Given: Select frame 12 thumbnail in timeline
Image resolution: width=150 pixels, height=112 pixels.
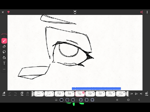Looking at the screenshot, I should point(111,94).
